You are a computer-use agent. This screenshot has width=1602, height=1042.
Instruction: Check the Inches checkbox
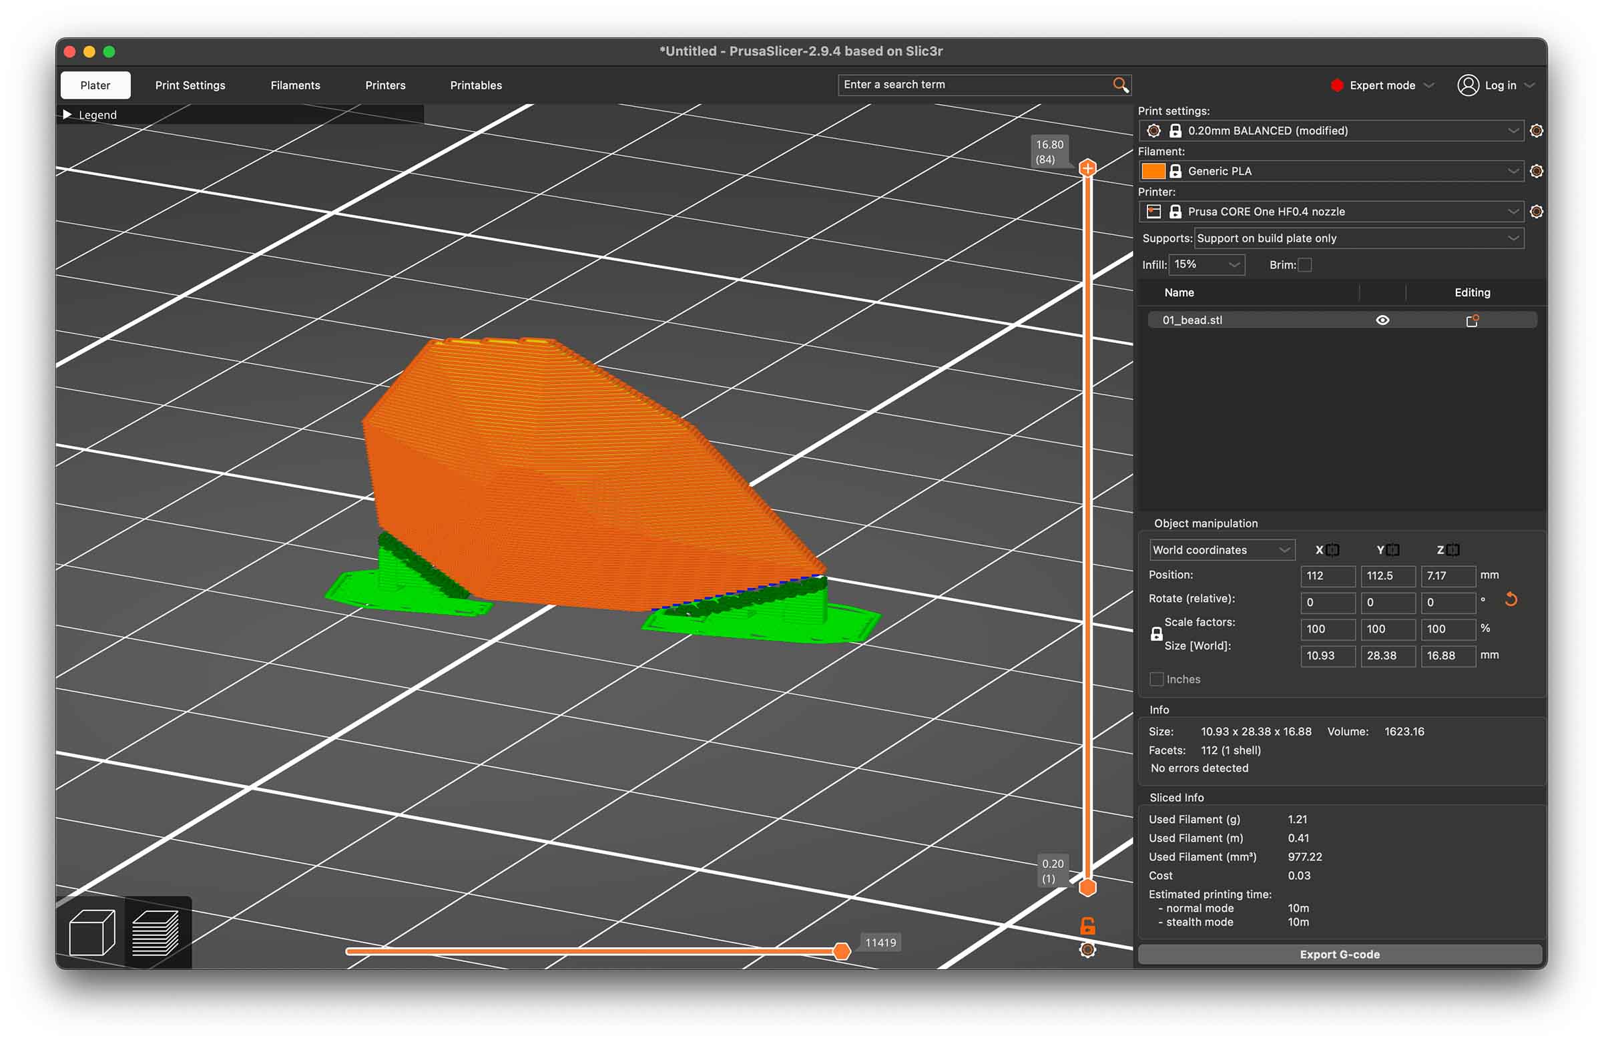(x=1156, y=679)
